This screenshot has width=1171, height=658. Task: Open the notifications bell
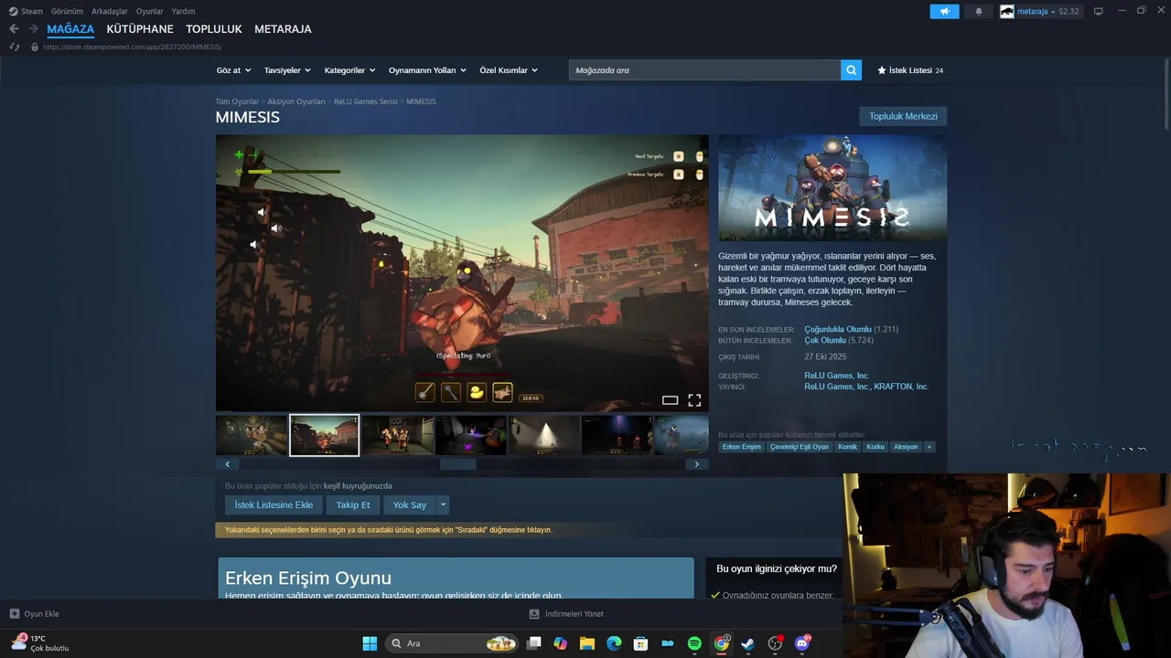978,11
